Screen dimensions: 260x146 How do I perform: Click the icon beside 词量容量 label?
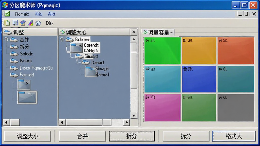tap(145, 32)
